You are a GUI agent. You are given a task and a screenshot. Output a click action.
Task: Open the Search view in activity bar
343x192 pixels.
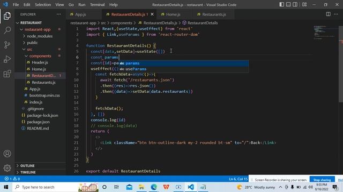[x=7, y=30]
